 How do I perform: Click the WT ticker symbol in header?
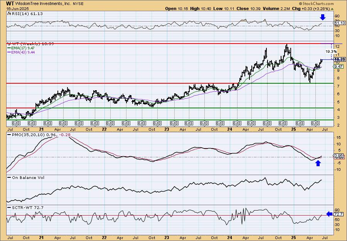[9, 3]
